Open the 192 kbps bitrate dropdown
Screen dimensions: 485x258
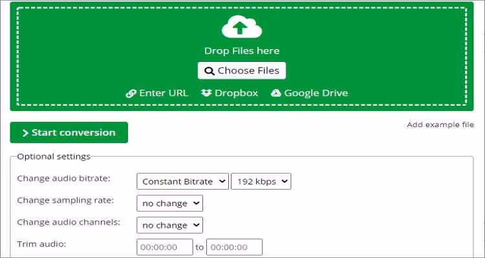tap(261, 181)
